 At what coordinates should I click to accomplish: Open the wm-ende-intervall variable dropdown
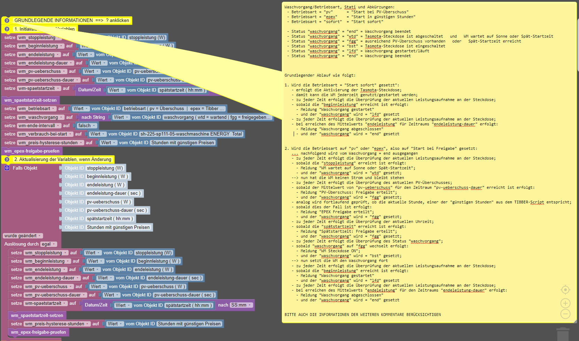pyautogui.click(x=39, y=126)
